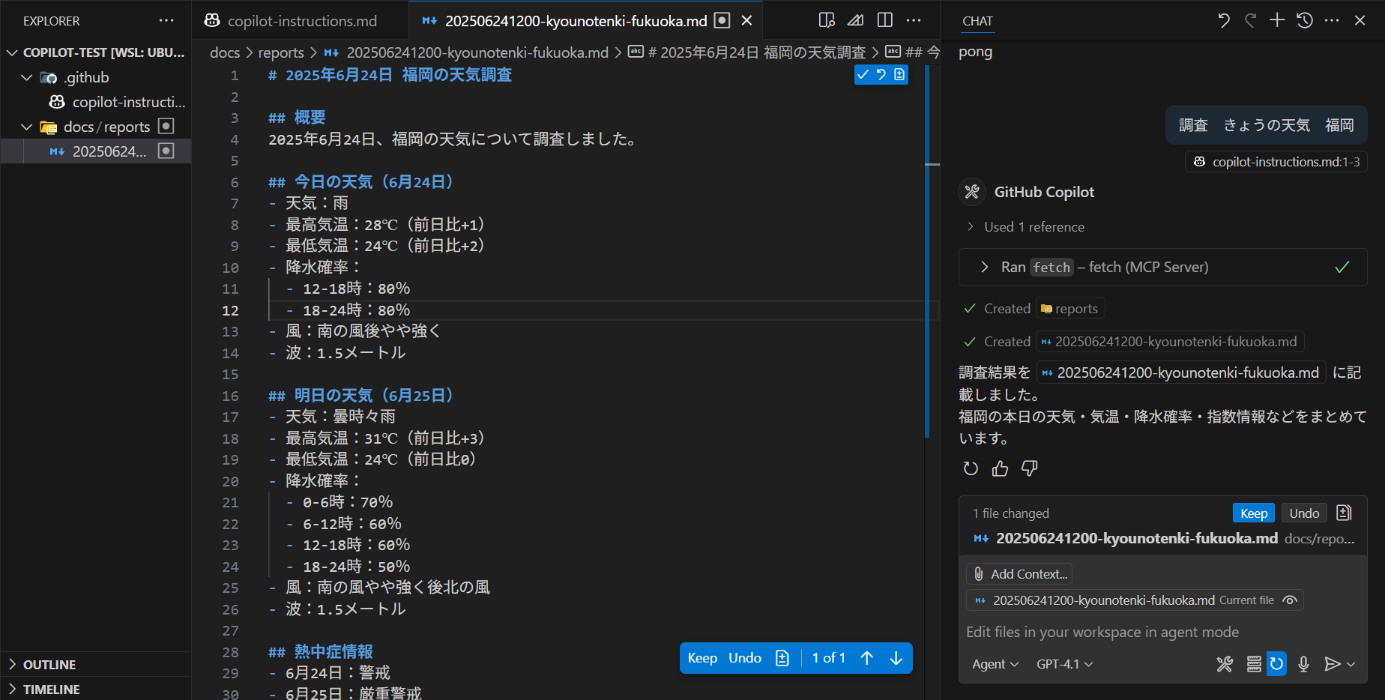Open the GPT-4.1 model picker

1063,664
